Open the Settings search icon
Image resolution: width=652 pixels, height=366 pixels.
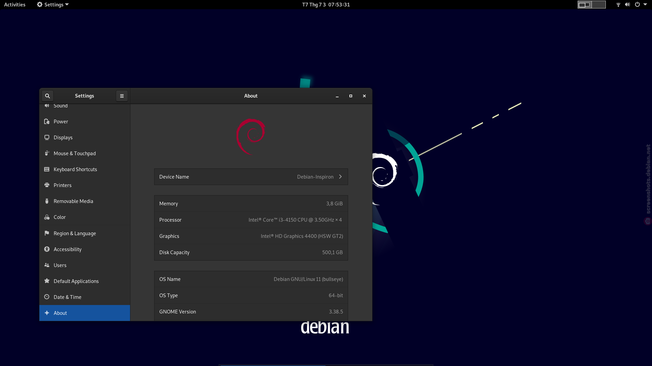coord(48,96)
